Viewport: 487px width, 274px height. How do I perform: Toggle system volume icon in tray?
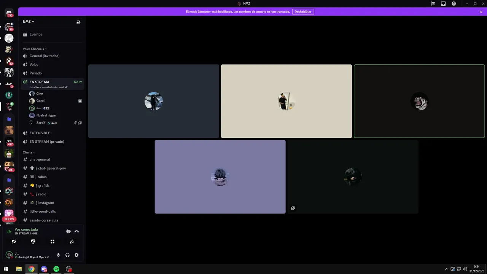pos(465,269)
